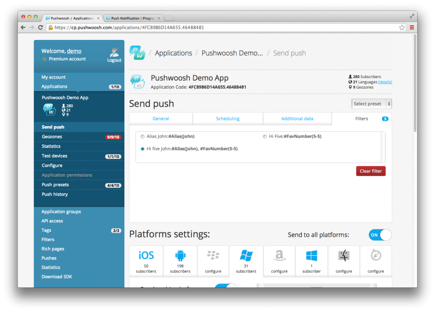The height and width of the screenshot is (312, 435).
Task: Toggle Send to all platforms switch
Action: click(380, 235)
